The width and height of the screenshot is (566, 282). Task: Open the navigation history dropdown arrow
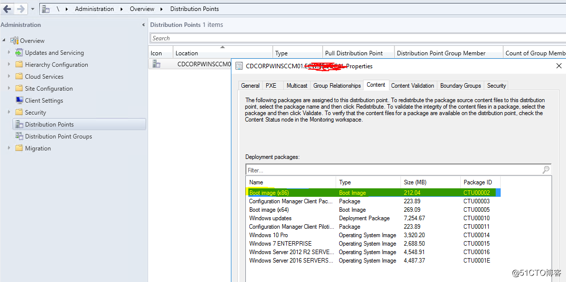32,9
